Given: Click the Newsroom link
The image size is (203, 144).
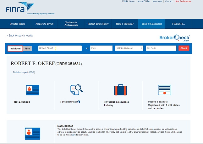Looking at the screenshot, I should (x=157, y=1).
